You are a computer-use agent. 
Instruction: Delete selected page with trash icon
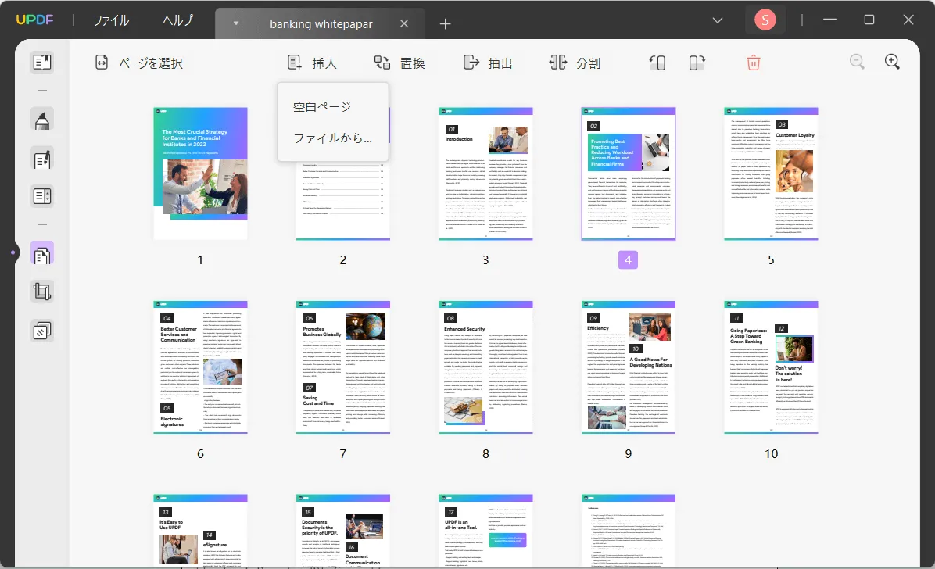pos(753,63)
